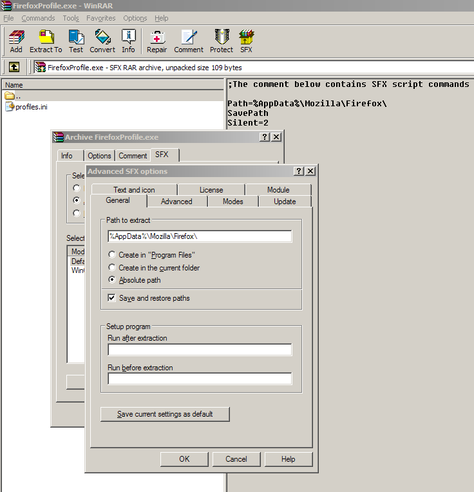
Task: Click the WinRAR title bar icon
Action: click(x=6, y=6)
